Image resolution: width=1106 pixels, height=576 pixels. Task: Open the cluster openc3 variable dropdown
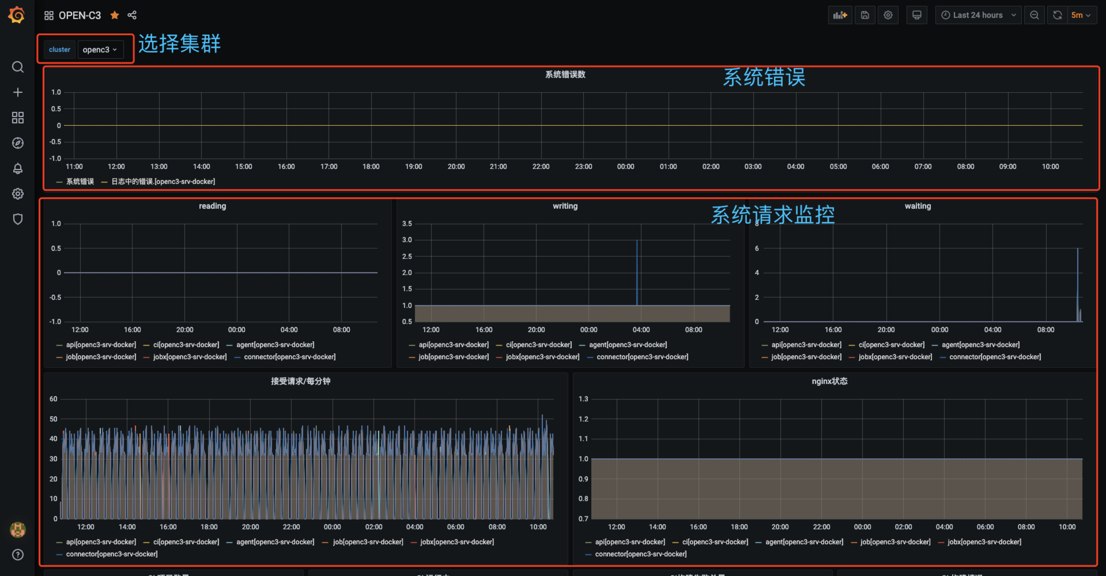100,49
